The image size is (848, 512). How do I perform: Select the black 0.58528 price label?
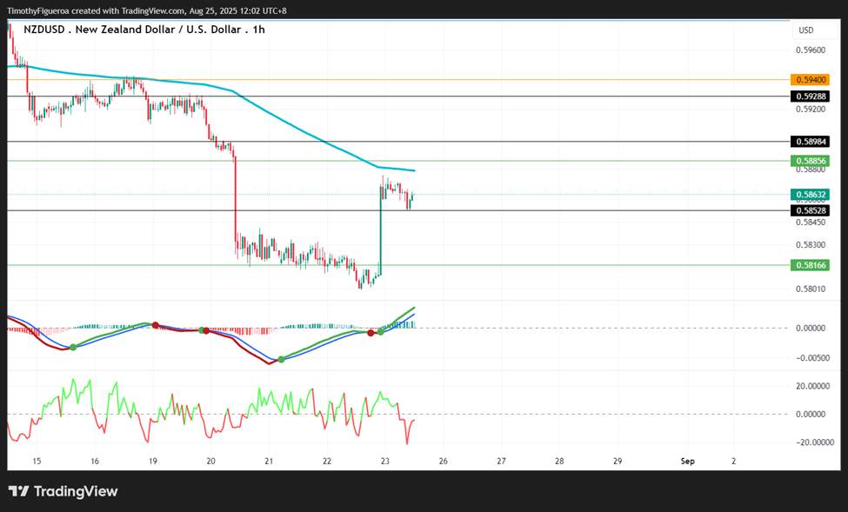click(x=810, y=210)
